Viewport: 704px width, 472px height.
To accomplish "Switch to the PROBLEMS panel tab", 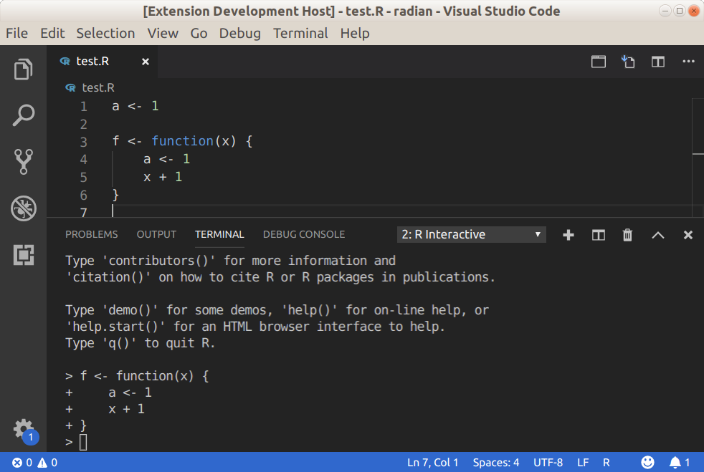I will 92,235.
